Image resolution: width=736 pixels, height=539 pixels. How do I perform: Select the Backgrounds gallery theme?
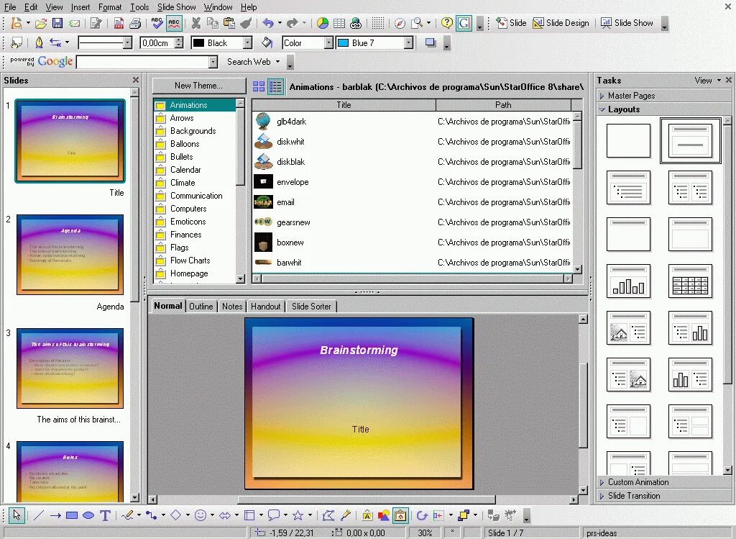click(193, 131)
